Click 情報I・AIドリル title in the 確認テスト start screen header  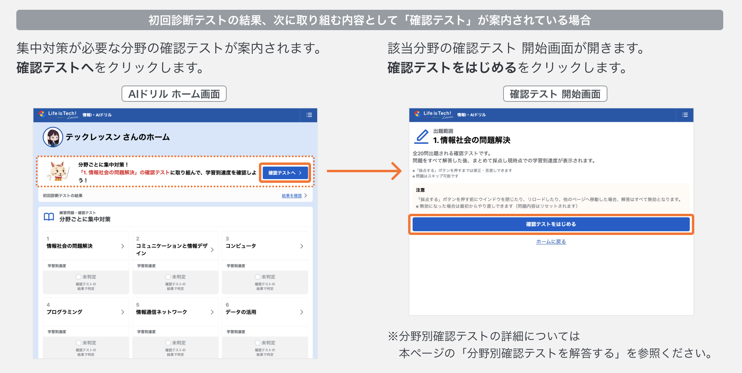(471, 115)
